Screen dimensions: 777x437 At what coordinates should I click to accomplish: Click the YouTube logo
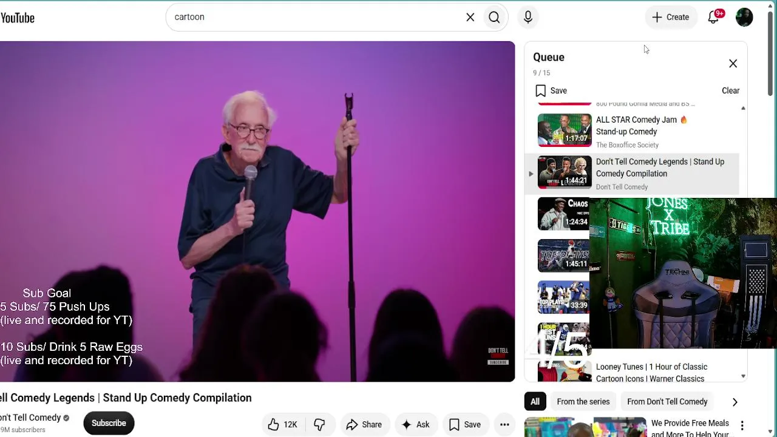[x=17, y=18]
